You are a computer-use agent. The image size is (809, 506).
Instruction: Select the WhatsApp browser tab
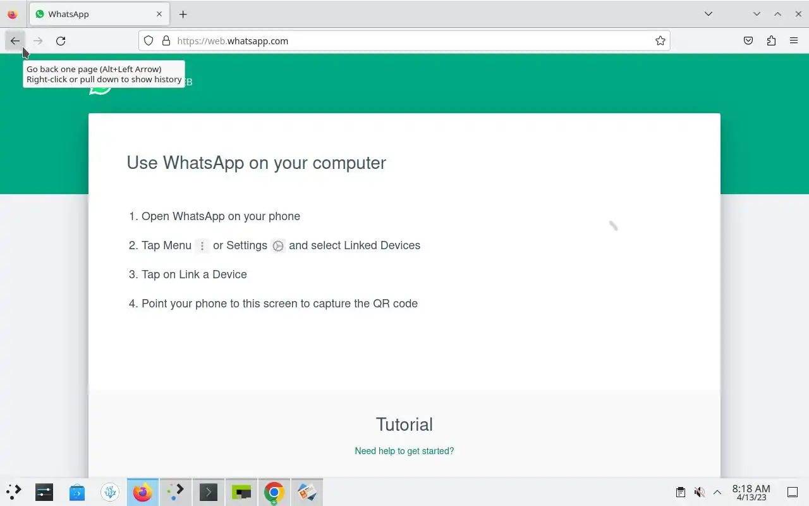pyautogui.click(x=99, y=14)
